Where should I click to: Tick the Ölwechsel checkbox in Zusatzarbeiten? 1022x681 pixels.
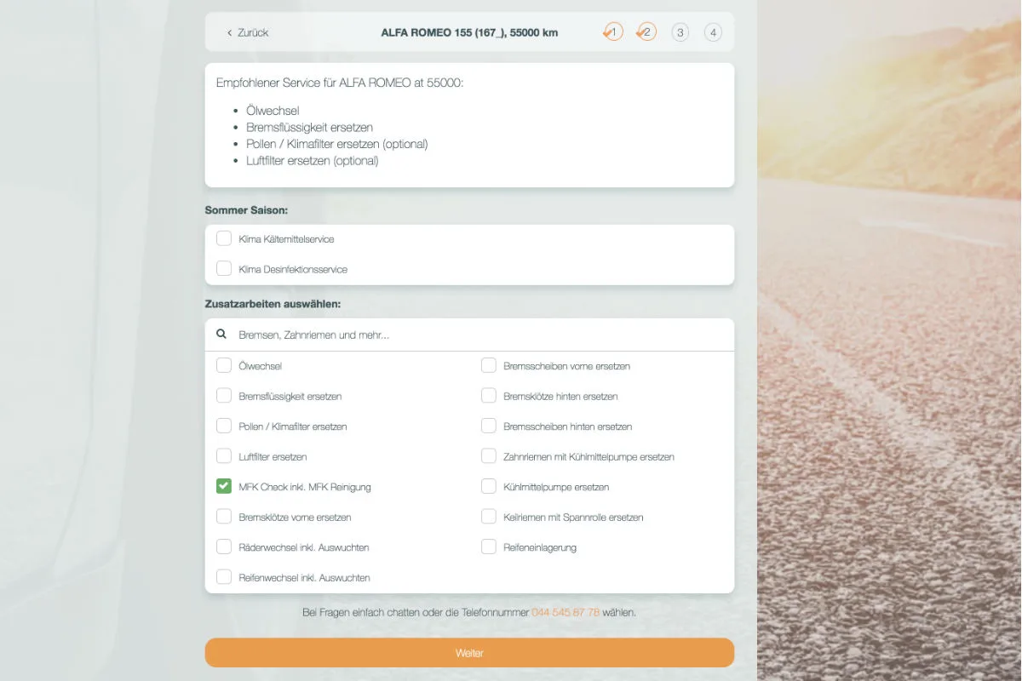224,365
